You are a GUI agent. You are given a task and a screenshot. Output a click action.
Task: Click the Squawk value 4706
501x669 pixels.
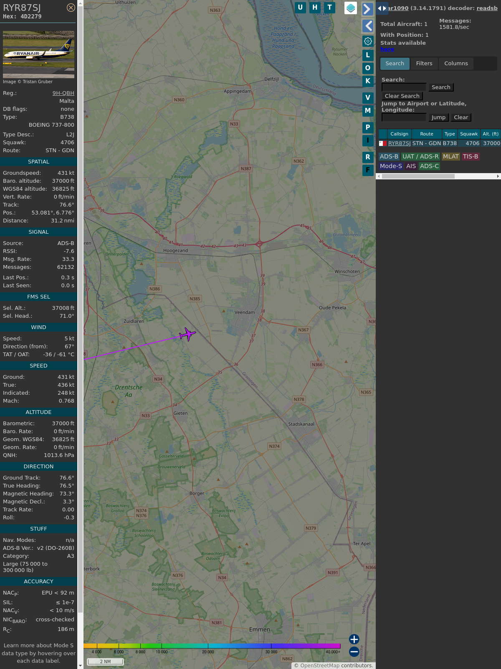pyautogui.click(x=67, y=142)
